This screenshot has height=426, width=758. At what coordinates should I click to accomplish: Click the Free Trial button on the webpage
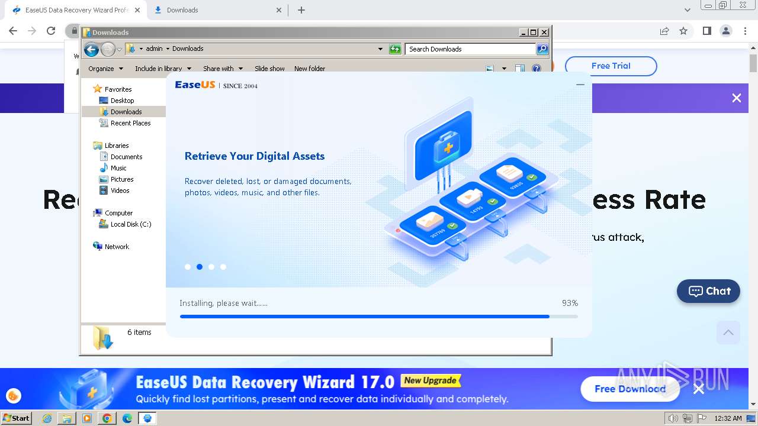(611, 66)
